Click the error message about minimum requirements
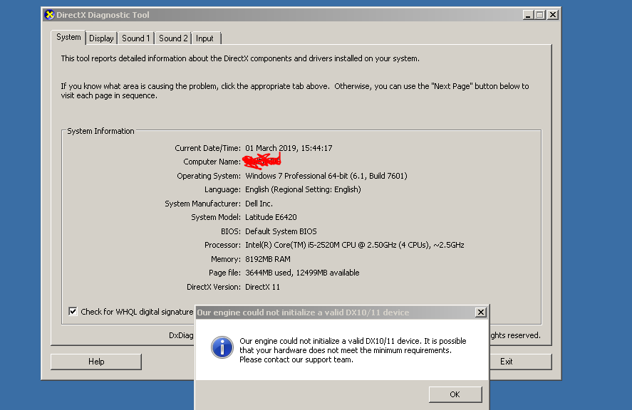 (x=353, y=350)
